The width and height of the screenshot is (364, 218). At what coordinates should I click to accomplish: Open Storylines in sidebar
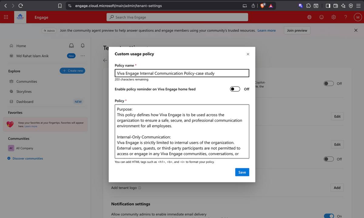tap(24, 92)
